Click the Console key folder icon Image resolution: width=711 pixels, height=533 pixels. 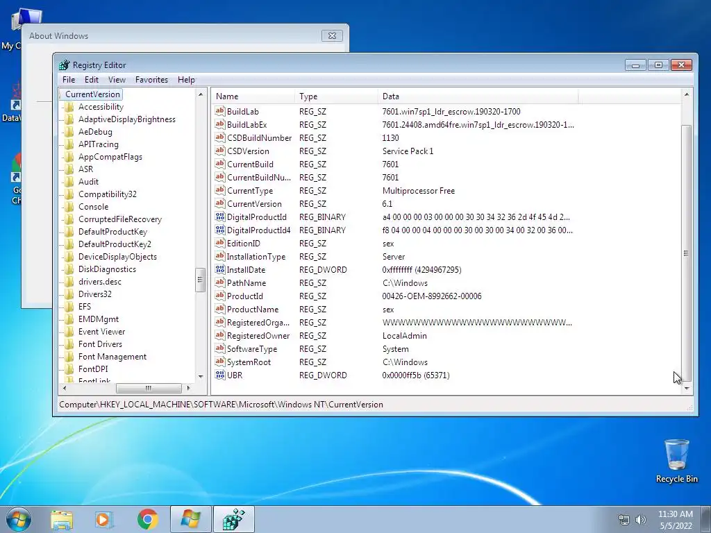click(x=69, y=207)
